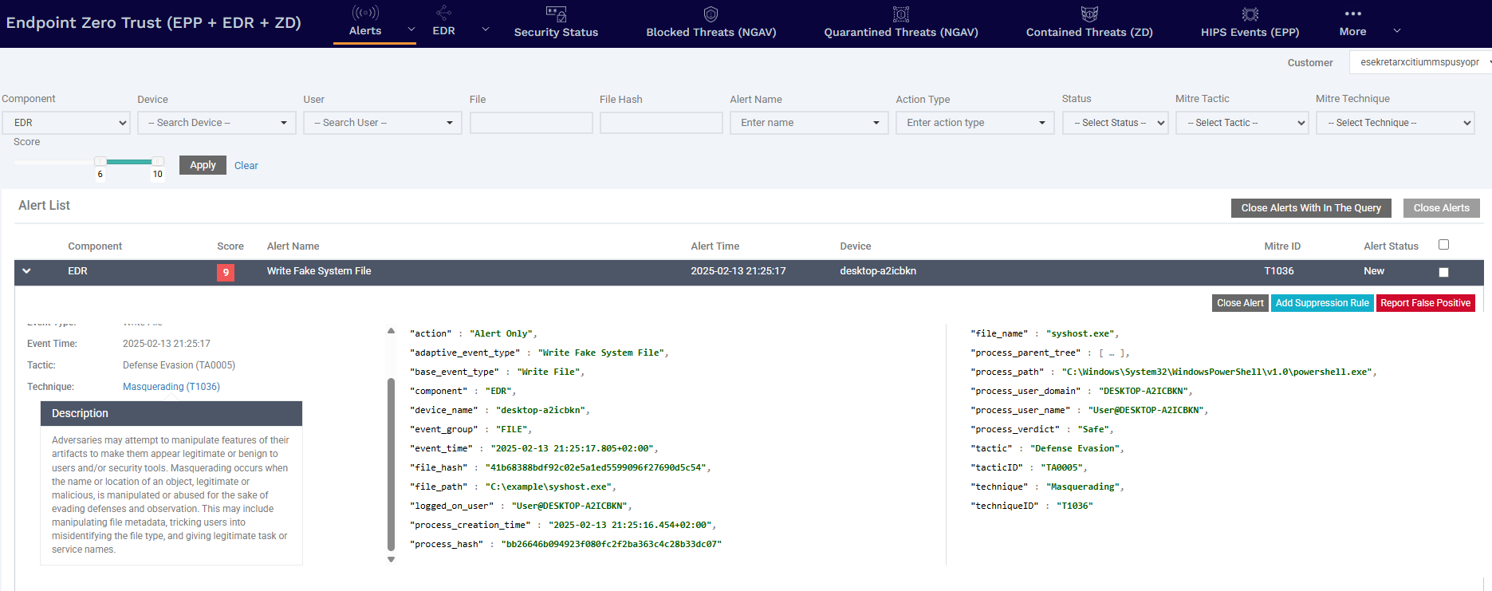This screenshot has width=1492, height=591.
Task: Click the Quarantined Threats icon
Action: pos(901,14)
